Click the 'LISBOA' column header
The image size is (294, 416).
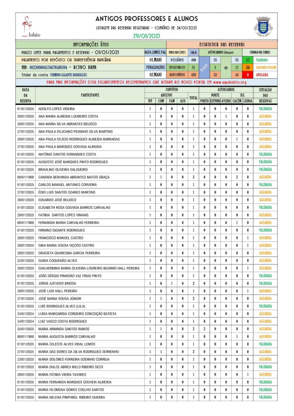point(248,101)
